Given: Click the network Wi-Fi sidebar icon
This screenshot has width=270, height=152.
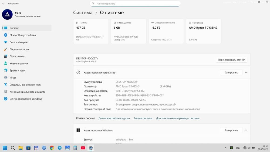Looking at the screenshot, I should 5,42.
